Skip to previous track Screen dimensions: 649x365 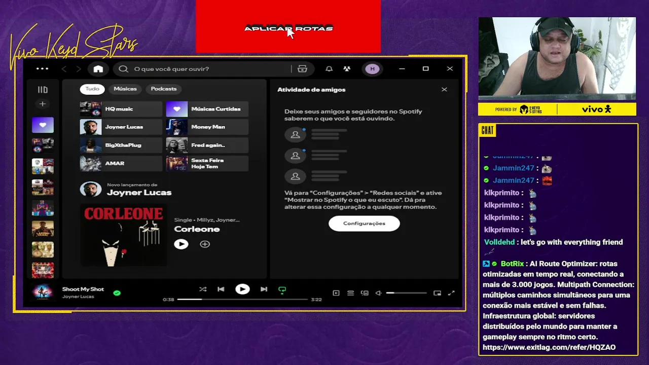(x=221, y=289)
